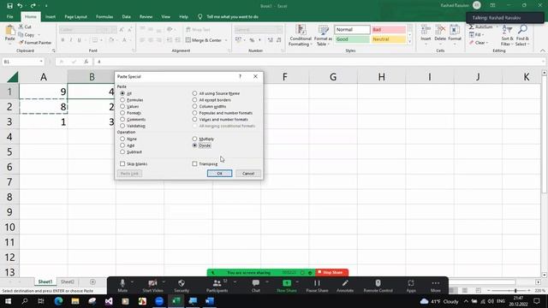The width and height of the screenshot is (548, 308).
Task: Click the Format as Table icon
Action: tap(324, 30)
